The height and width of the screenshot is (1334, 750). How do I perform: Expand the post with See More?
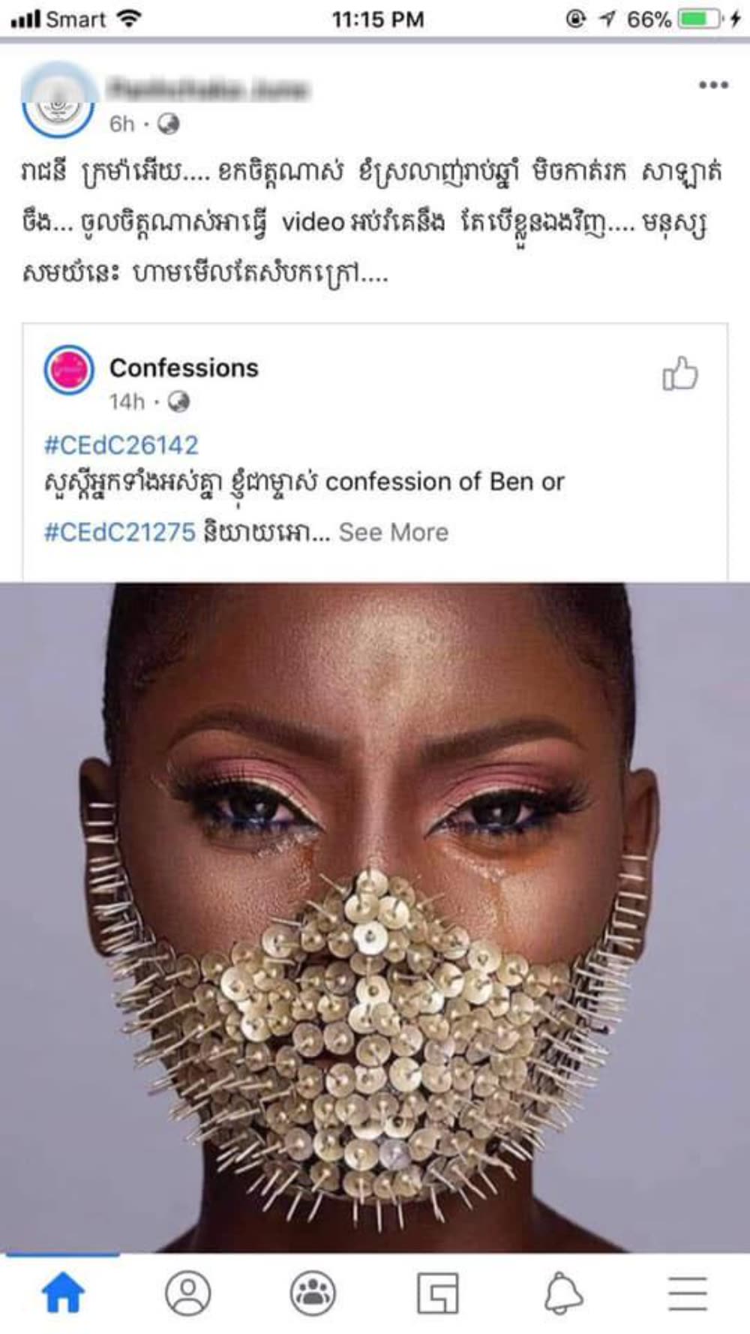click(394, 532)
